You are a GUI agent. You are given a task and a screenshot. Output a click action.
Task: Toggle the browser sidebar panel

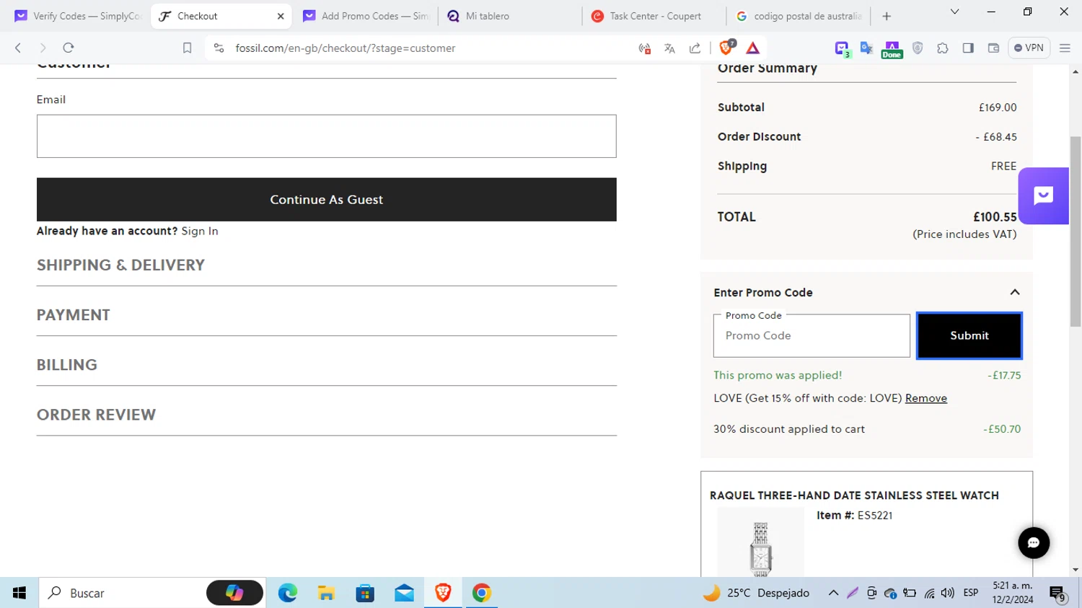click(x=968, y=48)
